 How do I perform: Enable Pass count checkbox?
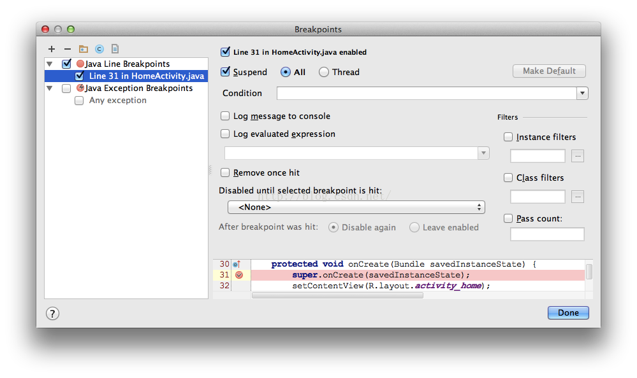pos(508,219)
